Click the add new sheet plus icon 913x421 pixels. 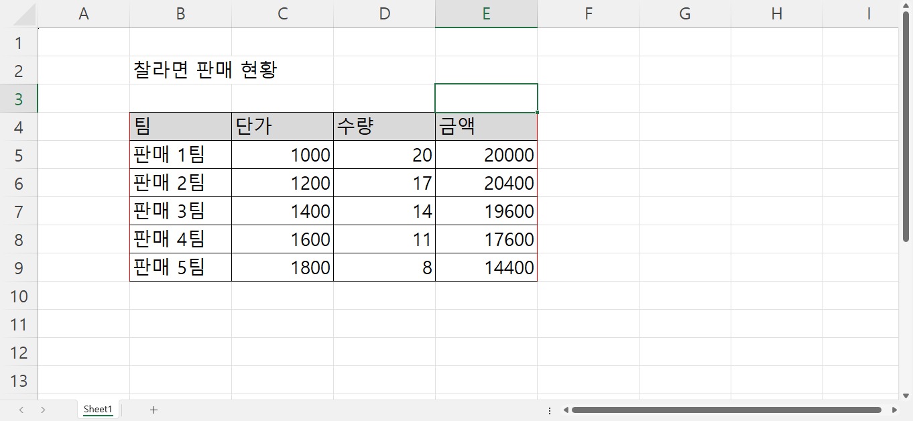154,410
